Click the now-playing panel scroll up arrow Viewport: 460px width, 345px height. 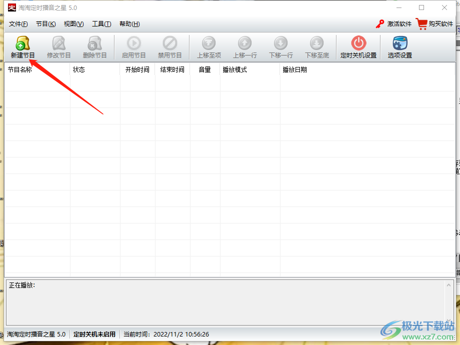click(448, 285)
